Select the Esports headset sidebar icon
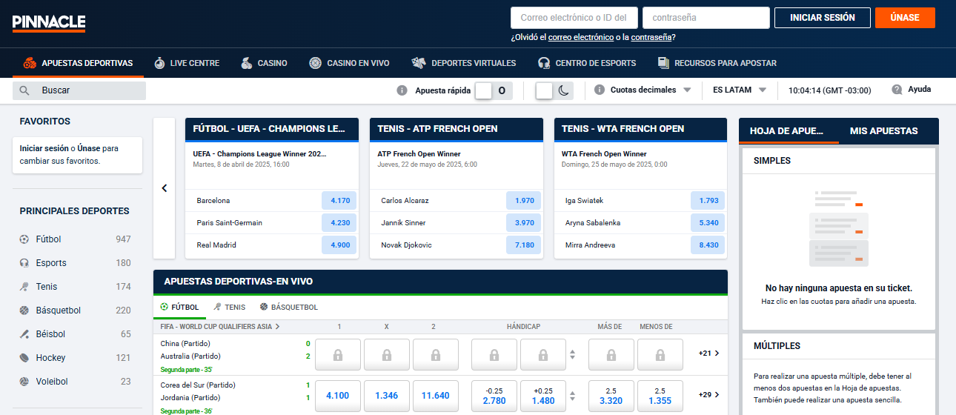 pos(24,263)
